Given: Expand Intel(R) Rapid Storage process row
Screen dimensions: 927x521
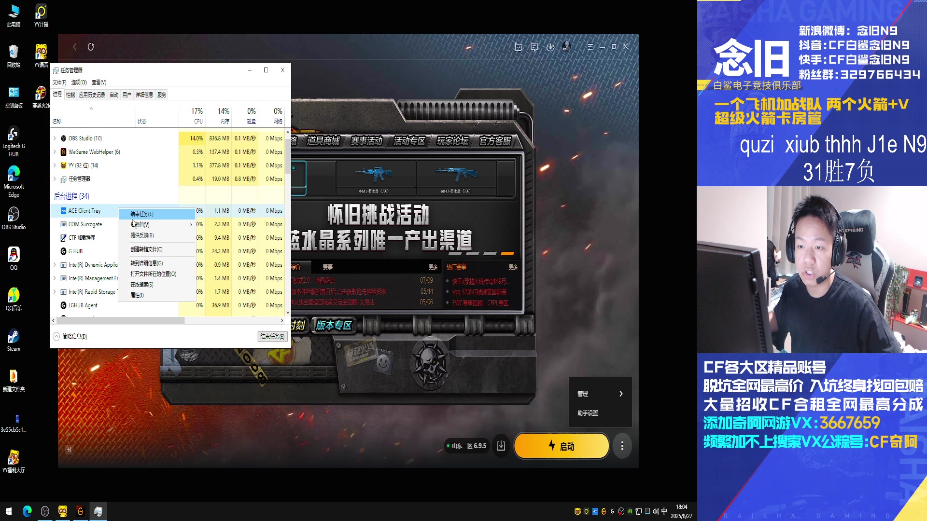Looking at the screenshot, I should pos(55,292).
